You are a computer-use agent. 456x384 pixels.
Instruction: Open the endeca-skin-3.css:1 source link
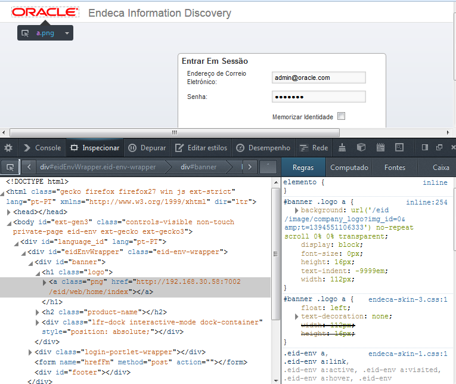pyautogui.click(x=408, y=299)
